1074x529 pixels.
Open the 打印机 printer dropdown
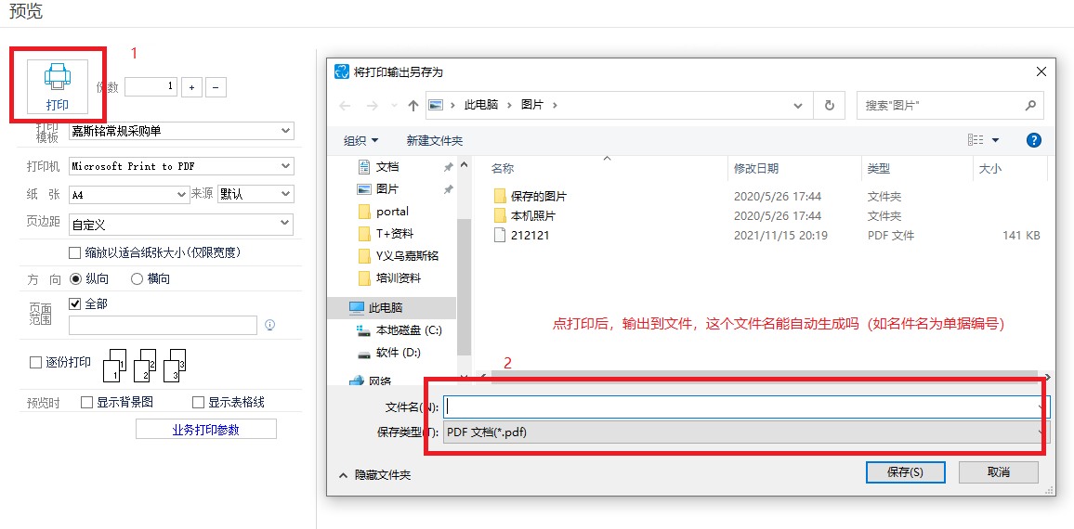click(181, 166)
